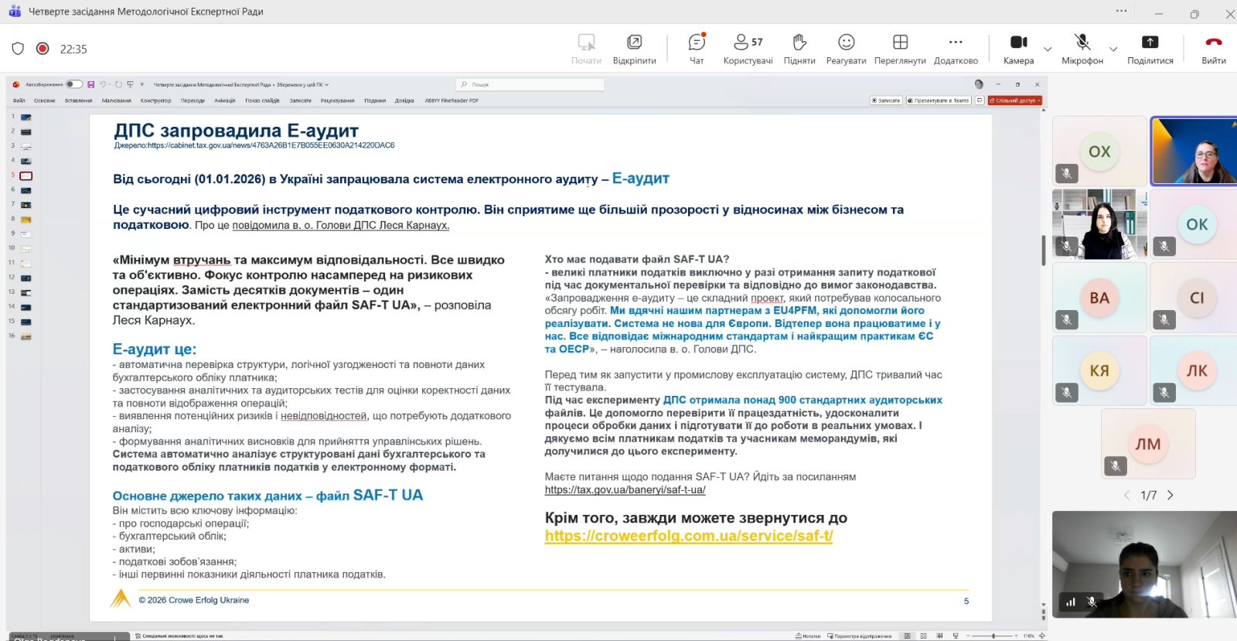The image size is (1237, 641).
Task: Click the Презентувати в Teams button
Action: coord(939,101)
